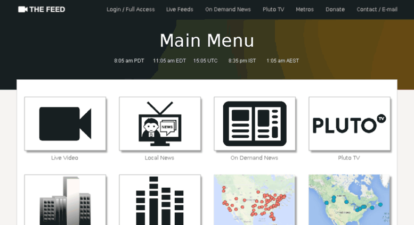Click the 8:35 pm IST time

click(x=242, y=61)
